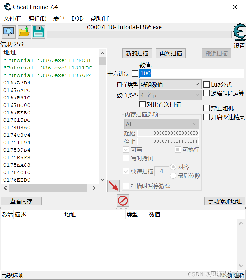The image size is (246, 280).
Task: Select address 0167AAFC in results
Action: 17,90
